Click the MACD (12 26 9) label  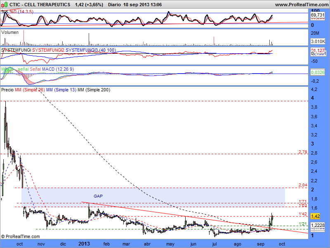click(58, 69)
